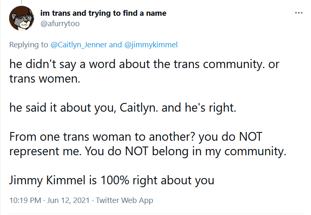Click "Jimmy Kimmel is 100% right about you"
The image size is (311, 215).
click(112, 181)
